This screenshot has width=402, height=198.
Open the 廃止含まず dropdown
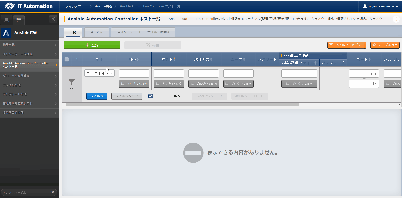coord(99,73)
